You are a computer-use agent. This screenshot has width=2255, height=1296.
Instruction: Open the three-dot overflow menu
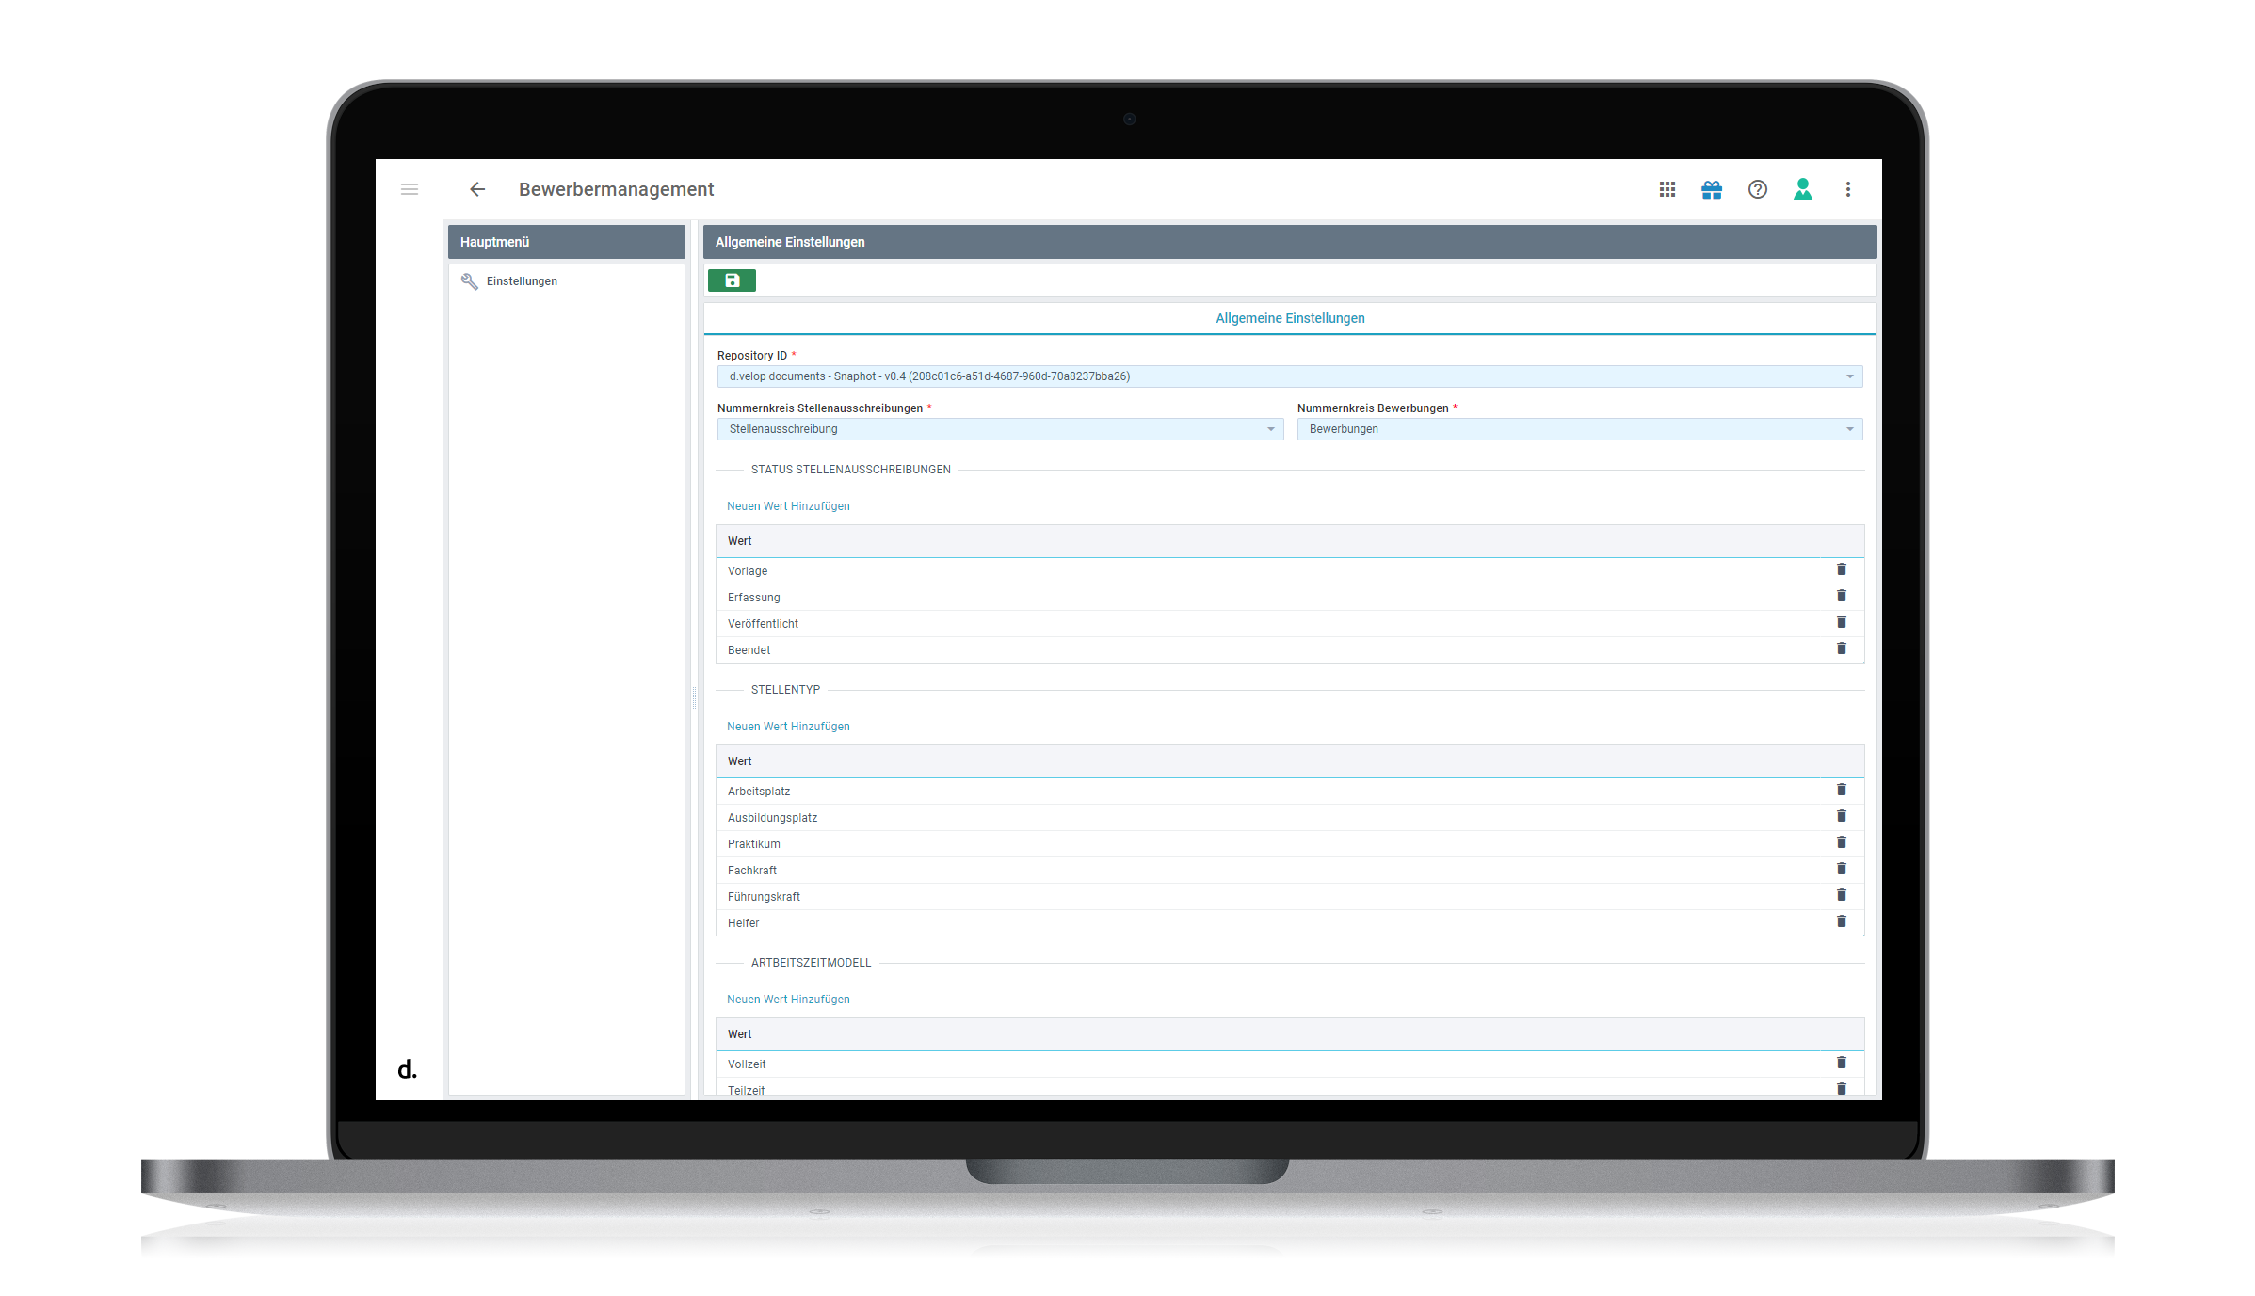coord(1847,189)
